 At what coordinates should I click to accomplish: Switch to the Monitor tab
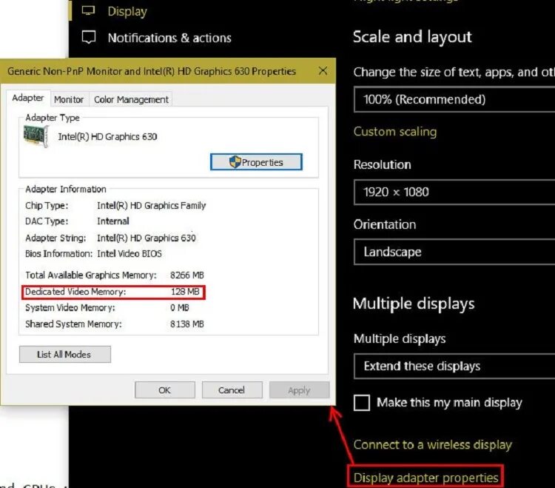coord(69,99)
